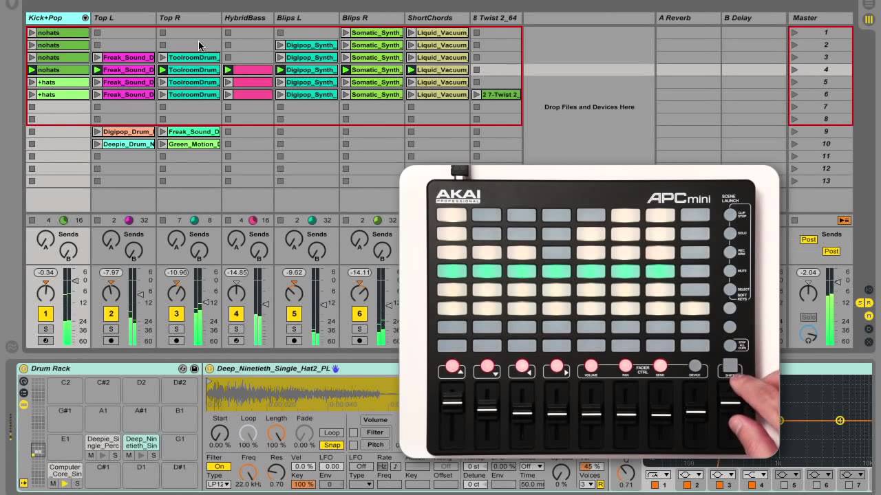Open EQ band 1 filter mode dropdown
This screenshot has width=881, height=495.
pyautogui.click(x=658, y=475)
